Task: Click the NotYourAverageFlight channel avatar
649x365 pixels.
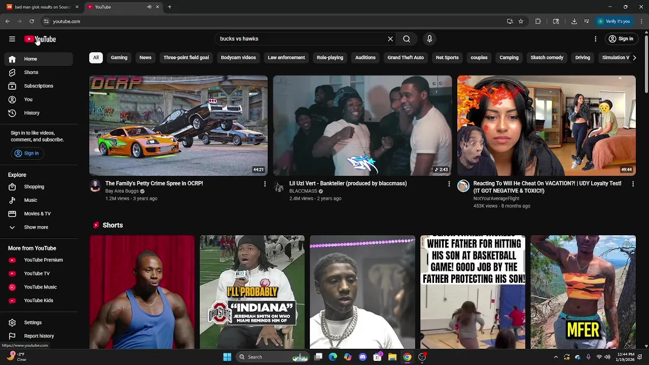Action: [463, 186]
